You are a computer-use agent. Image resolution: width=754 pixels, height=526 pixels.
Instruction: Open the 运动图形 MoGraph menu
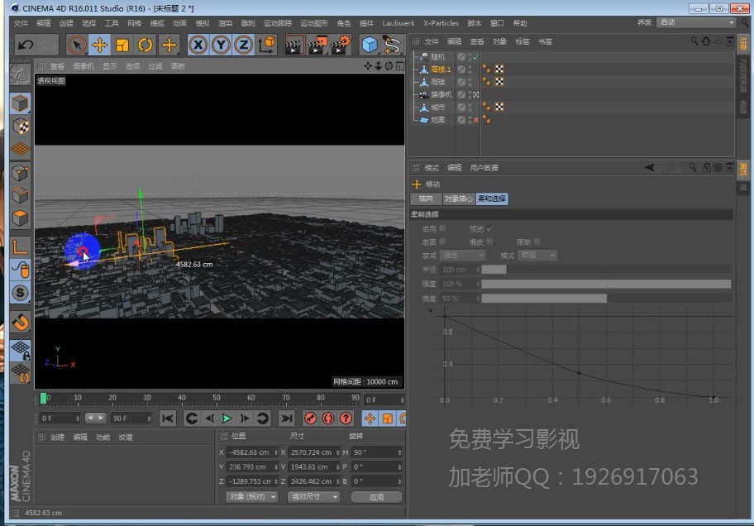coord(314,23)
